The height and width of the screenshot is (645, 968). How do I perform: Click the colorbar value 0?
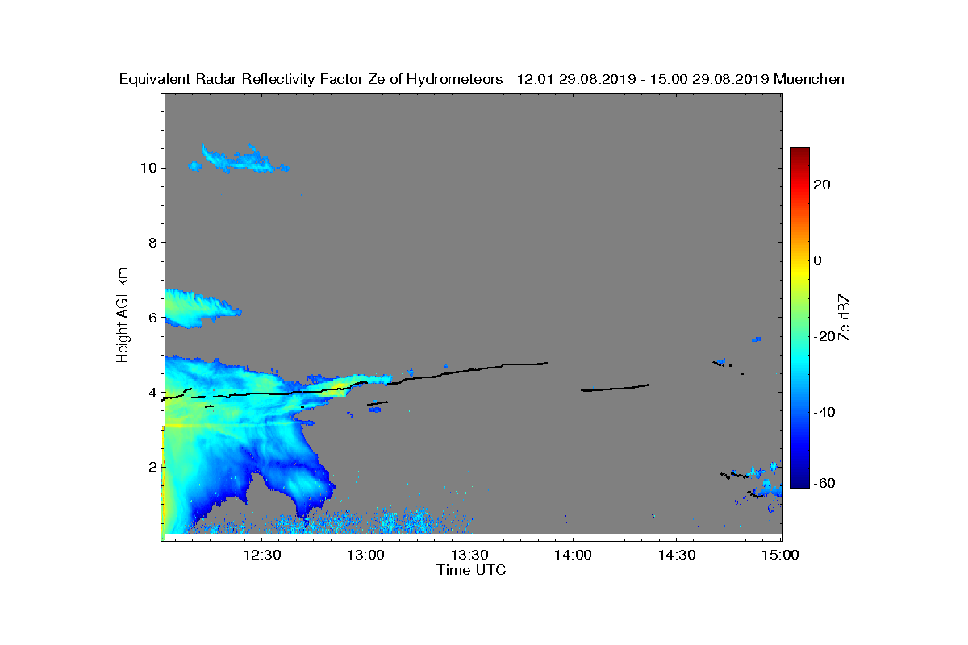tap(819, 260)
